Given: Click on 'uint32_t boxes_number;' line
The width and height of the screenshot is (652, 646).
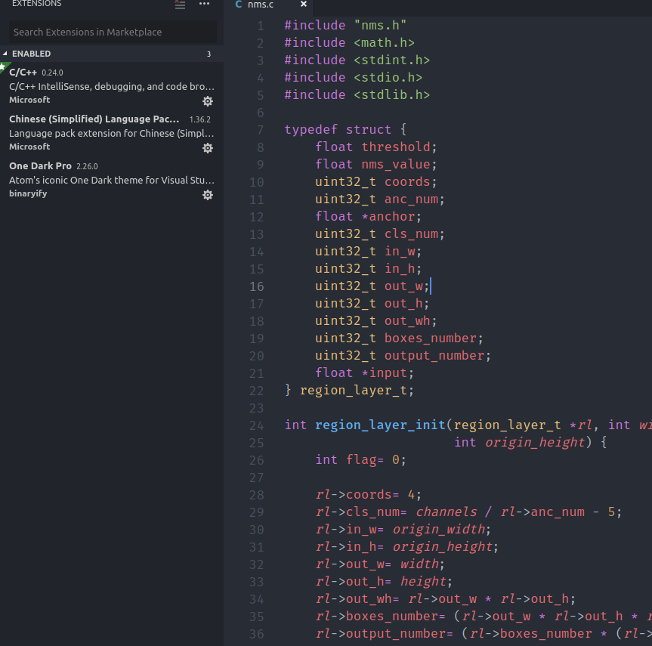Looking at the screenshot, I should [x=399, y=338].
